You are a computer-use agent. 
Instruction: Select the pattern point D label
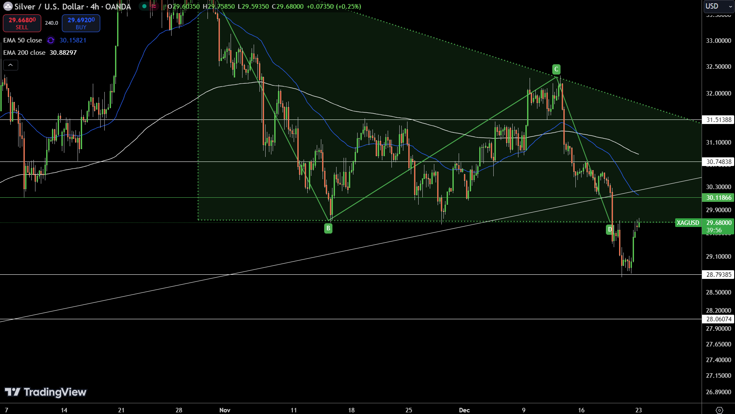pos(610,229)
